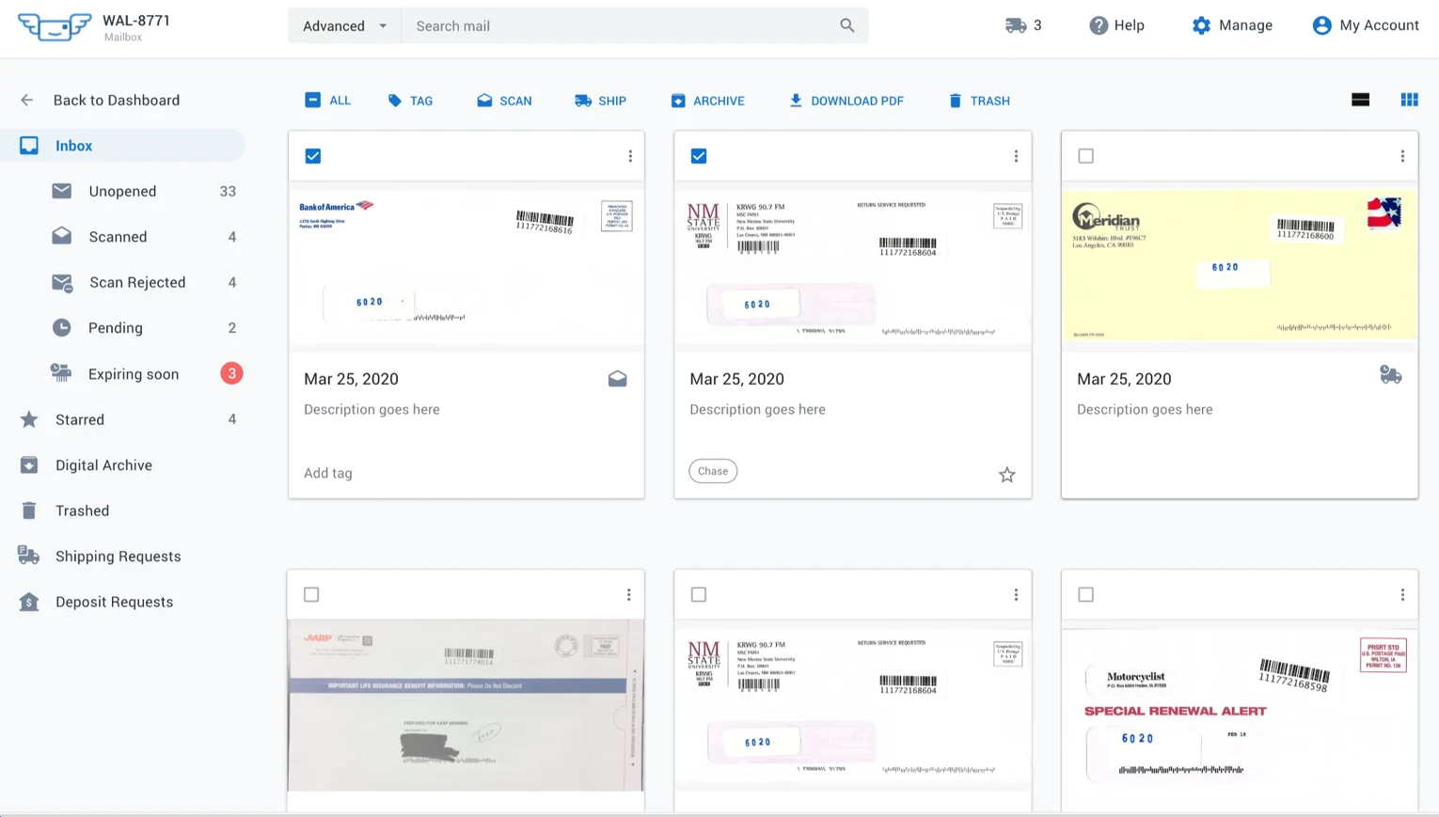1439x817 pixels.
Task: Move selected mail to Trash
Action: [x=979, y=101]
